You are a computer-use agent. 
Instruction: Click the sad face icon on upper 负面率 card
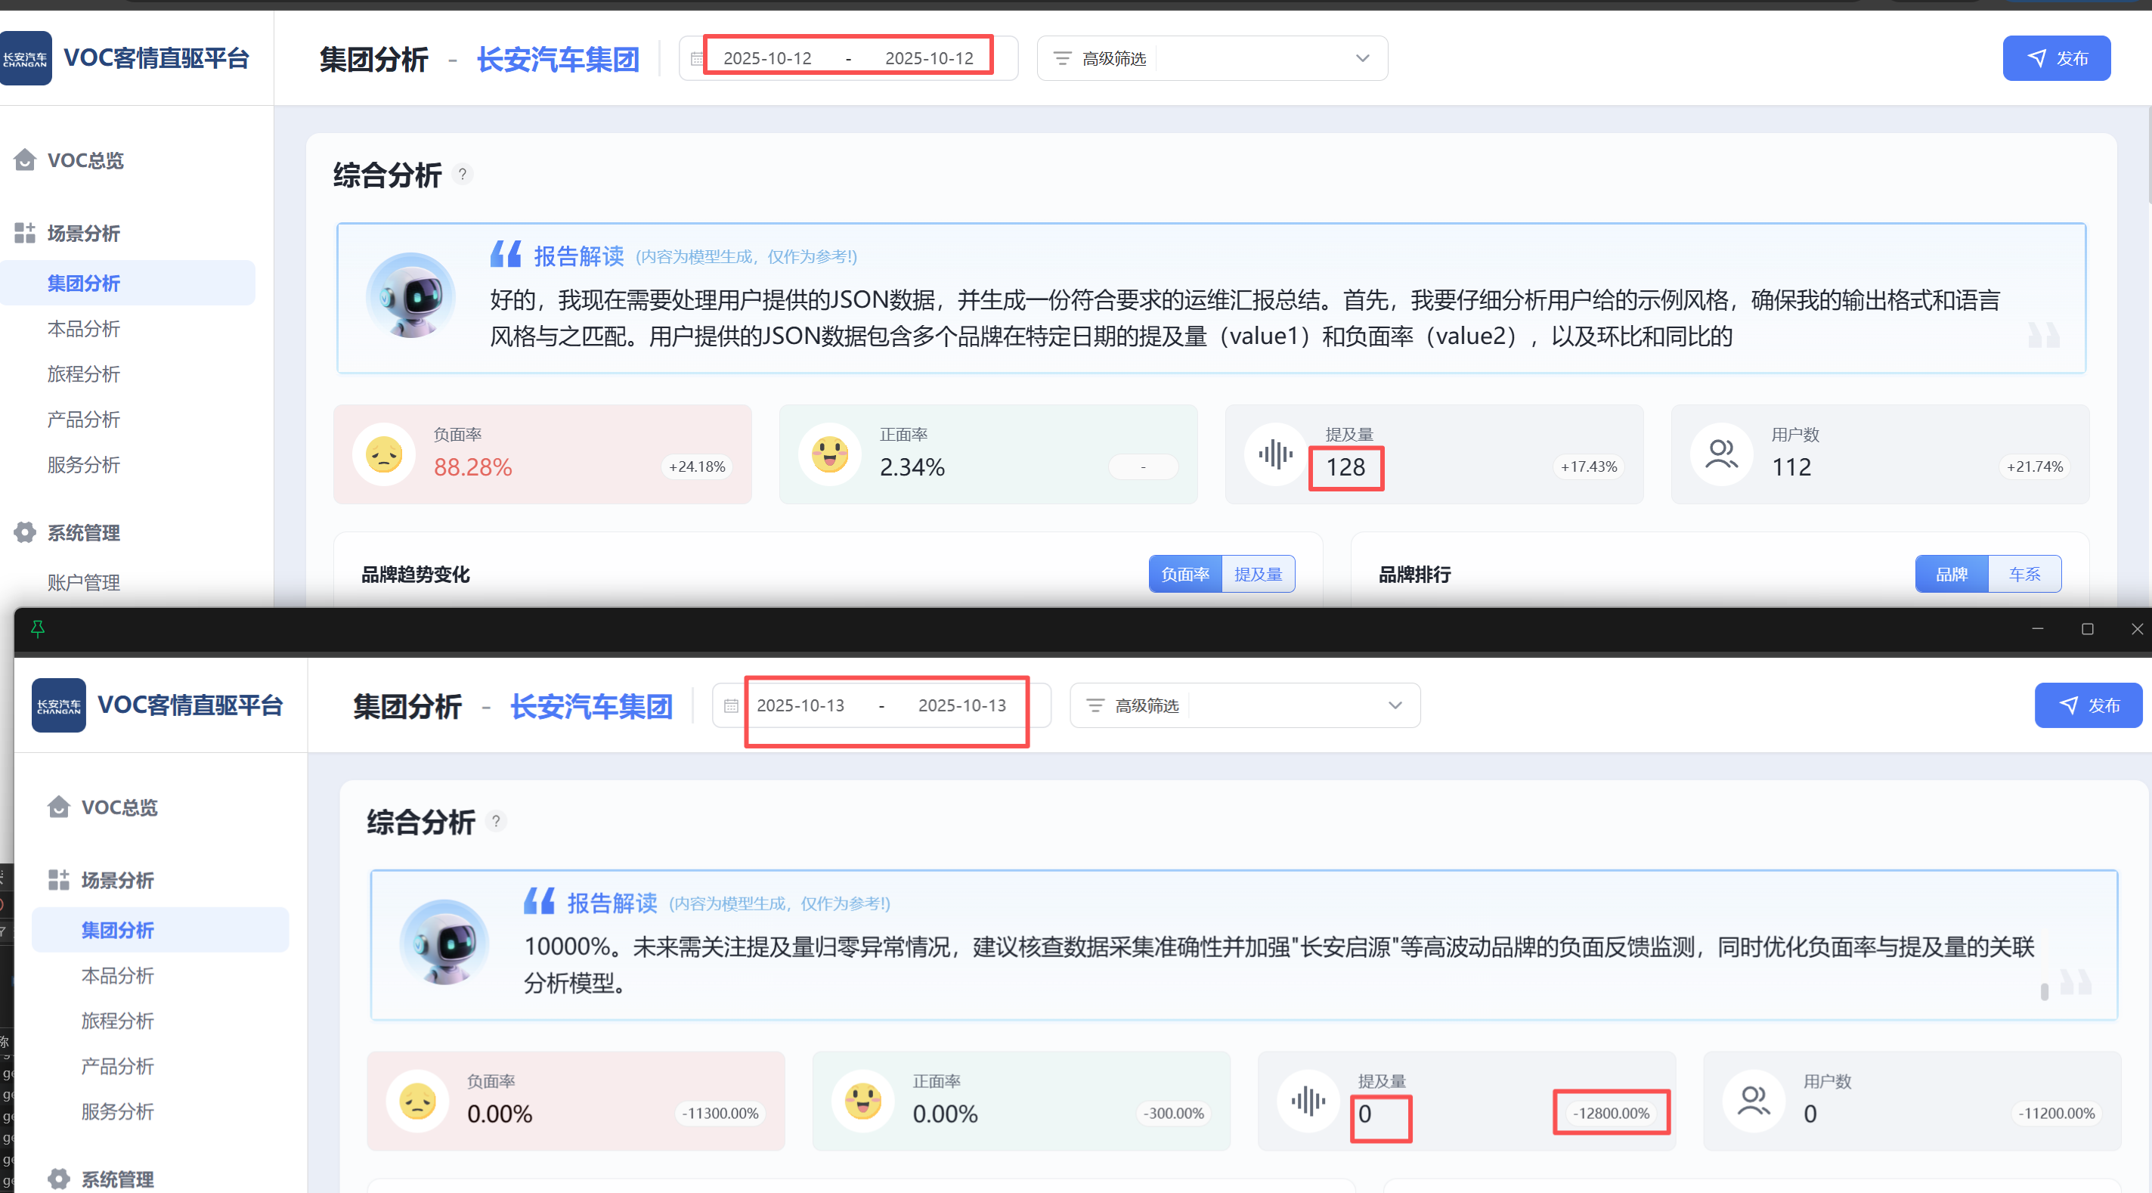(384, 454)
